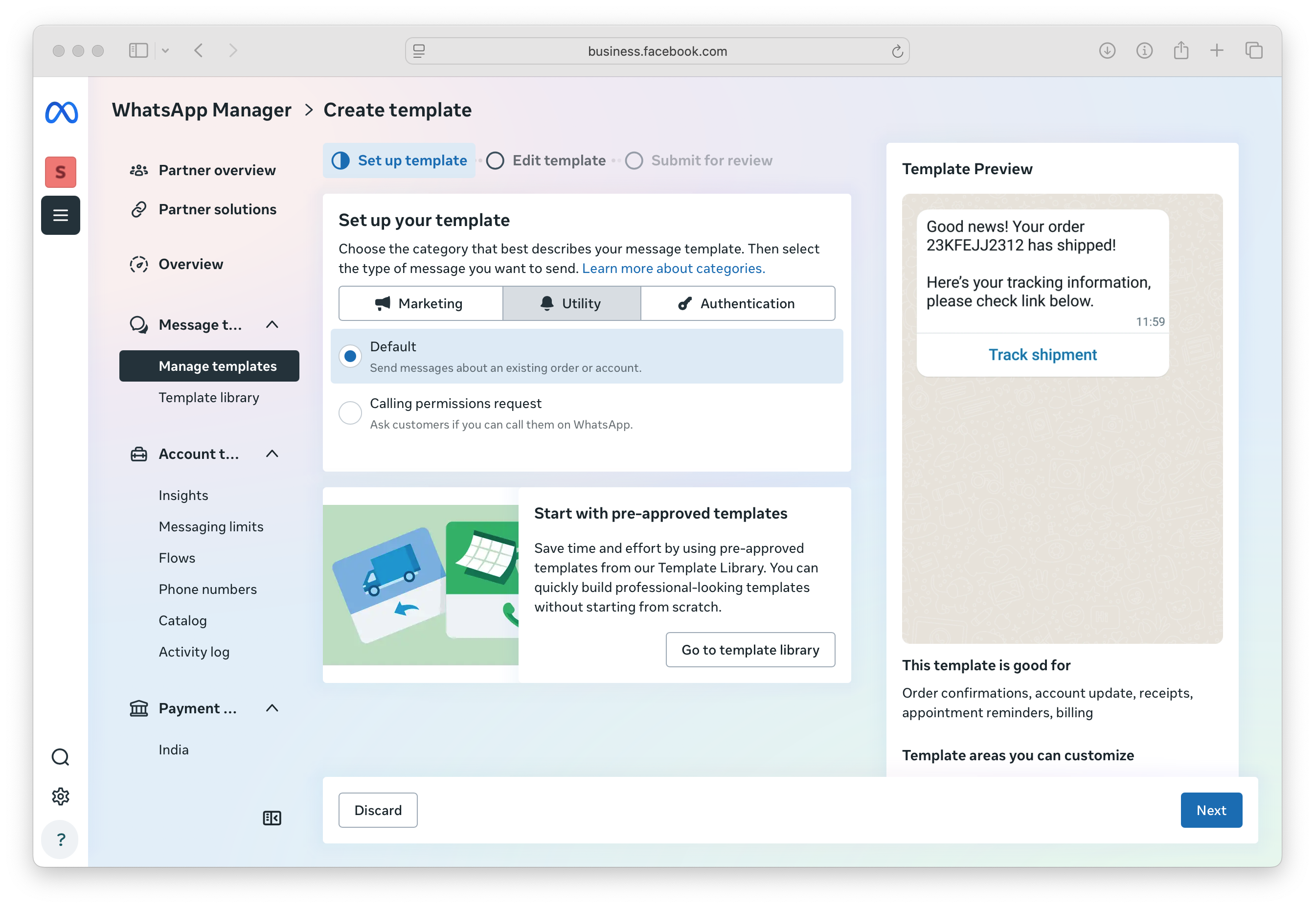
Task: Click the Overview gauge icon
Action: click(139, 264)
